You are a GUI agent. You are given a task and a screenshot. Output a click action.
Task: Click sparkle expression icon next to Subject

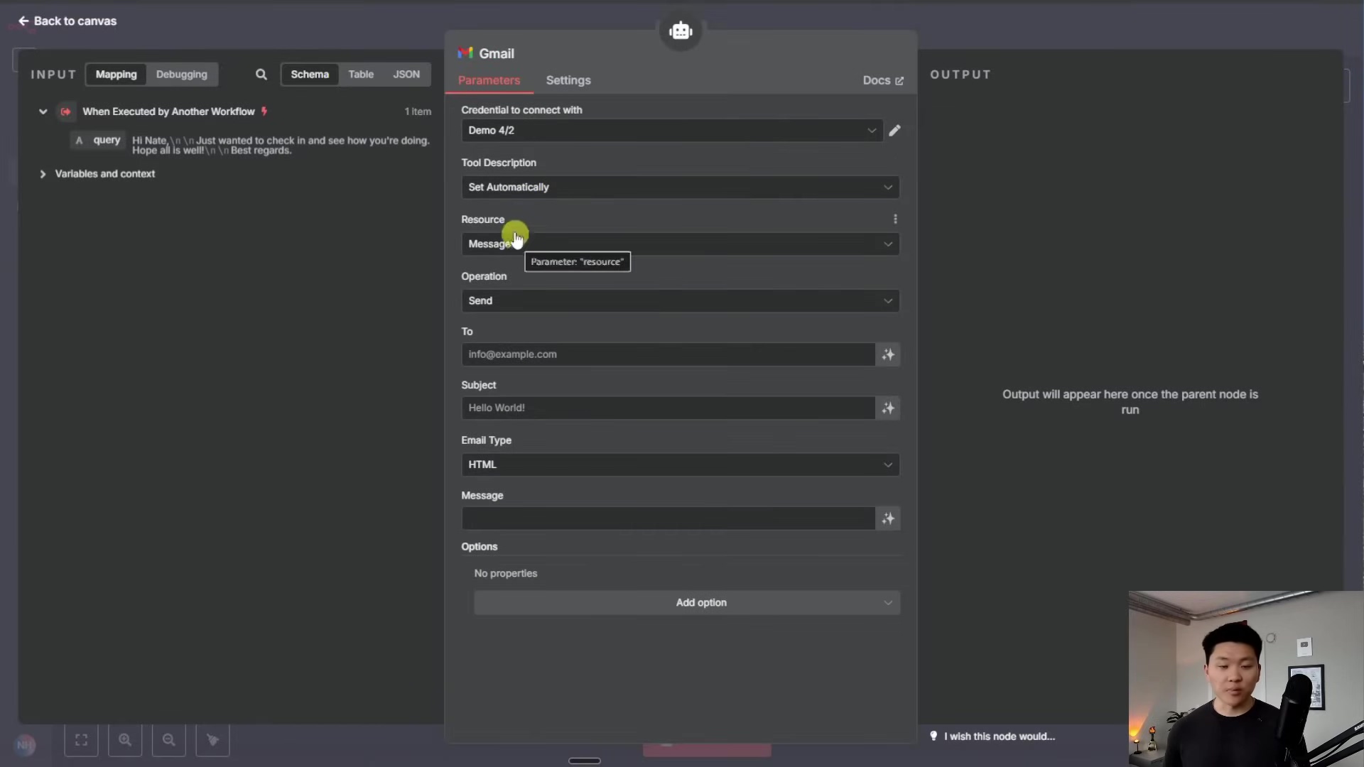(x=888, y=408)
